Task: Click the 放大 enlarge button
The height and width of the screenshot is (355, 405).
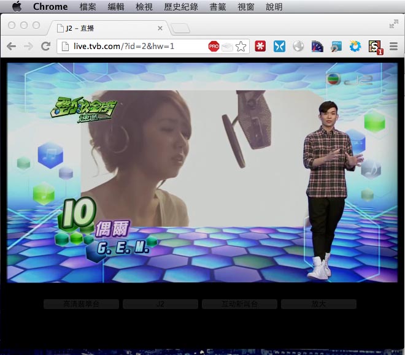Action: coord(318,304)
